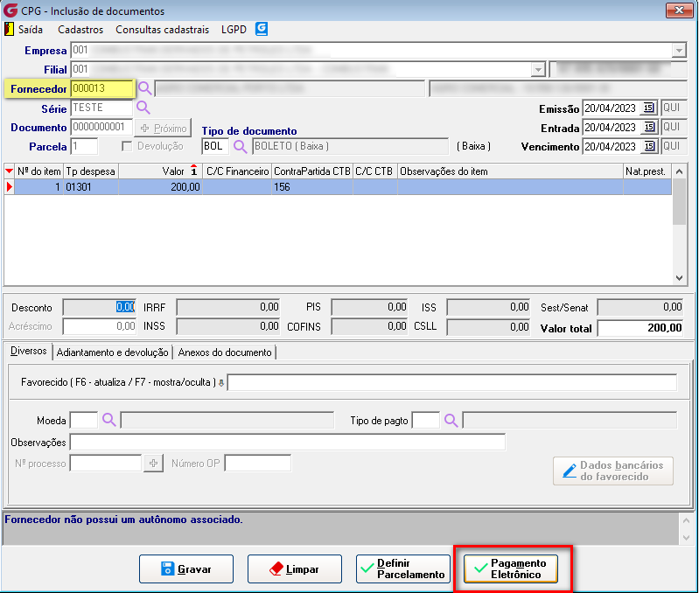Image resolution: width=699 pixels, height=593 pixels.
Task: Switch to the Adiantamento e devolução tab
Action: click(112, 352)
